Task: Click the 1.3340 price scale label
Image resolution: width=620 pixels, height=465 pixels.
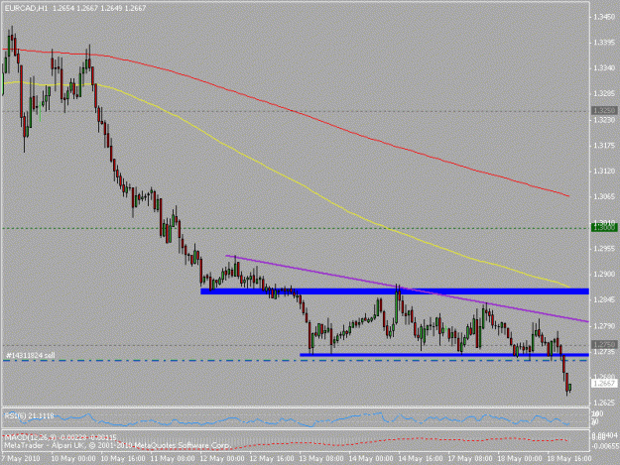Action: click(604, 68)
